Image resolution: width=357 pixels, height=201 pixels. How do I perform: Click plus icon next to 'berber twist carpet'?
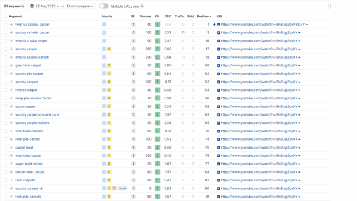click(x=11, y=172)
